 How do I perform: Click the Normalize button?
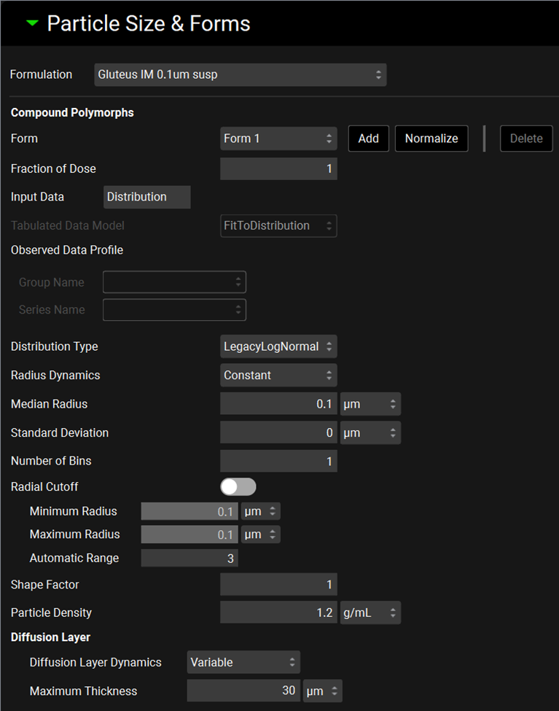pyautogui.click(x=431, y=139)
